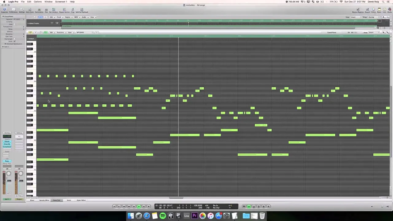Open the arrange Region menu

pos(69,17)
